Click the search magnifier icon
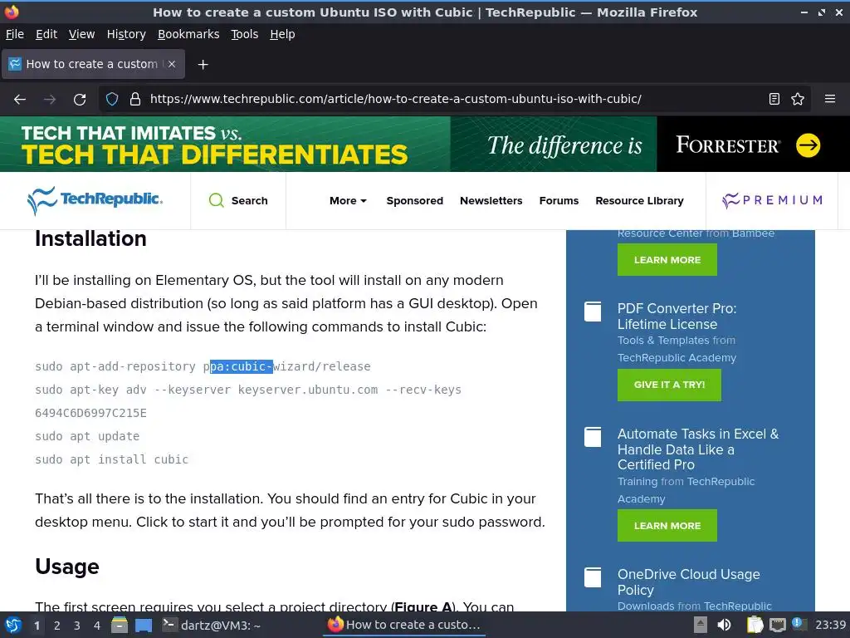The height and width of the screenshot is (638, 850). point(217,200)
